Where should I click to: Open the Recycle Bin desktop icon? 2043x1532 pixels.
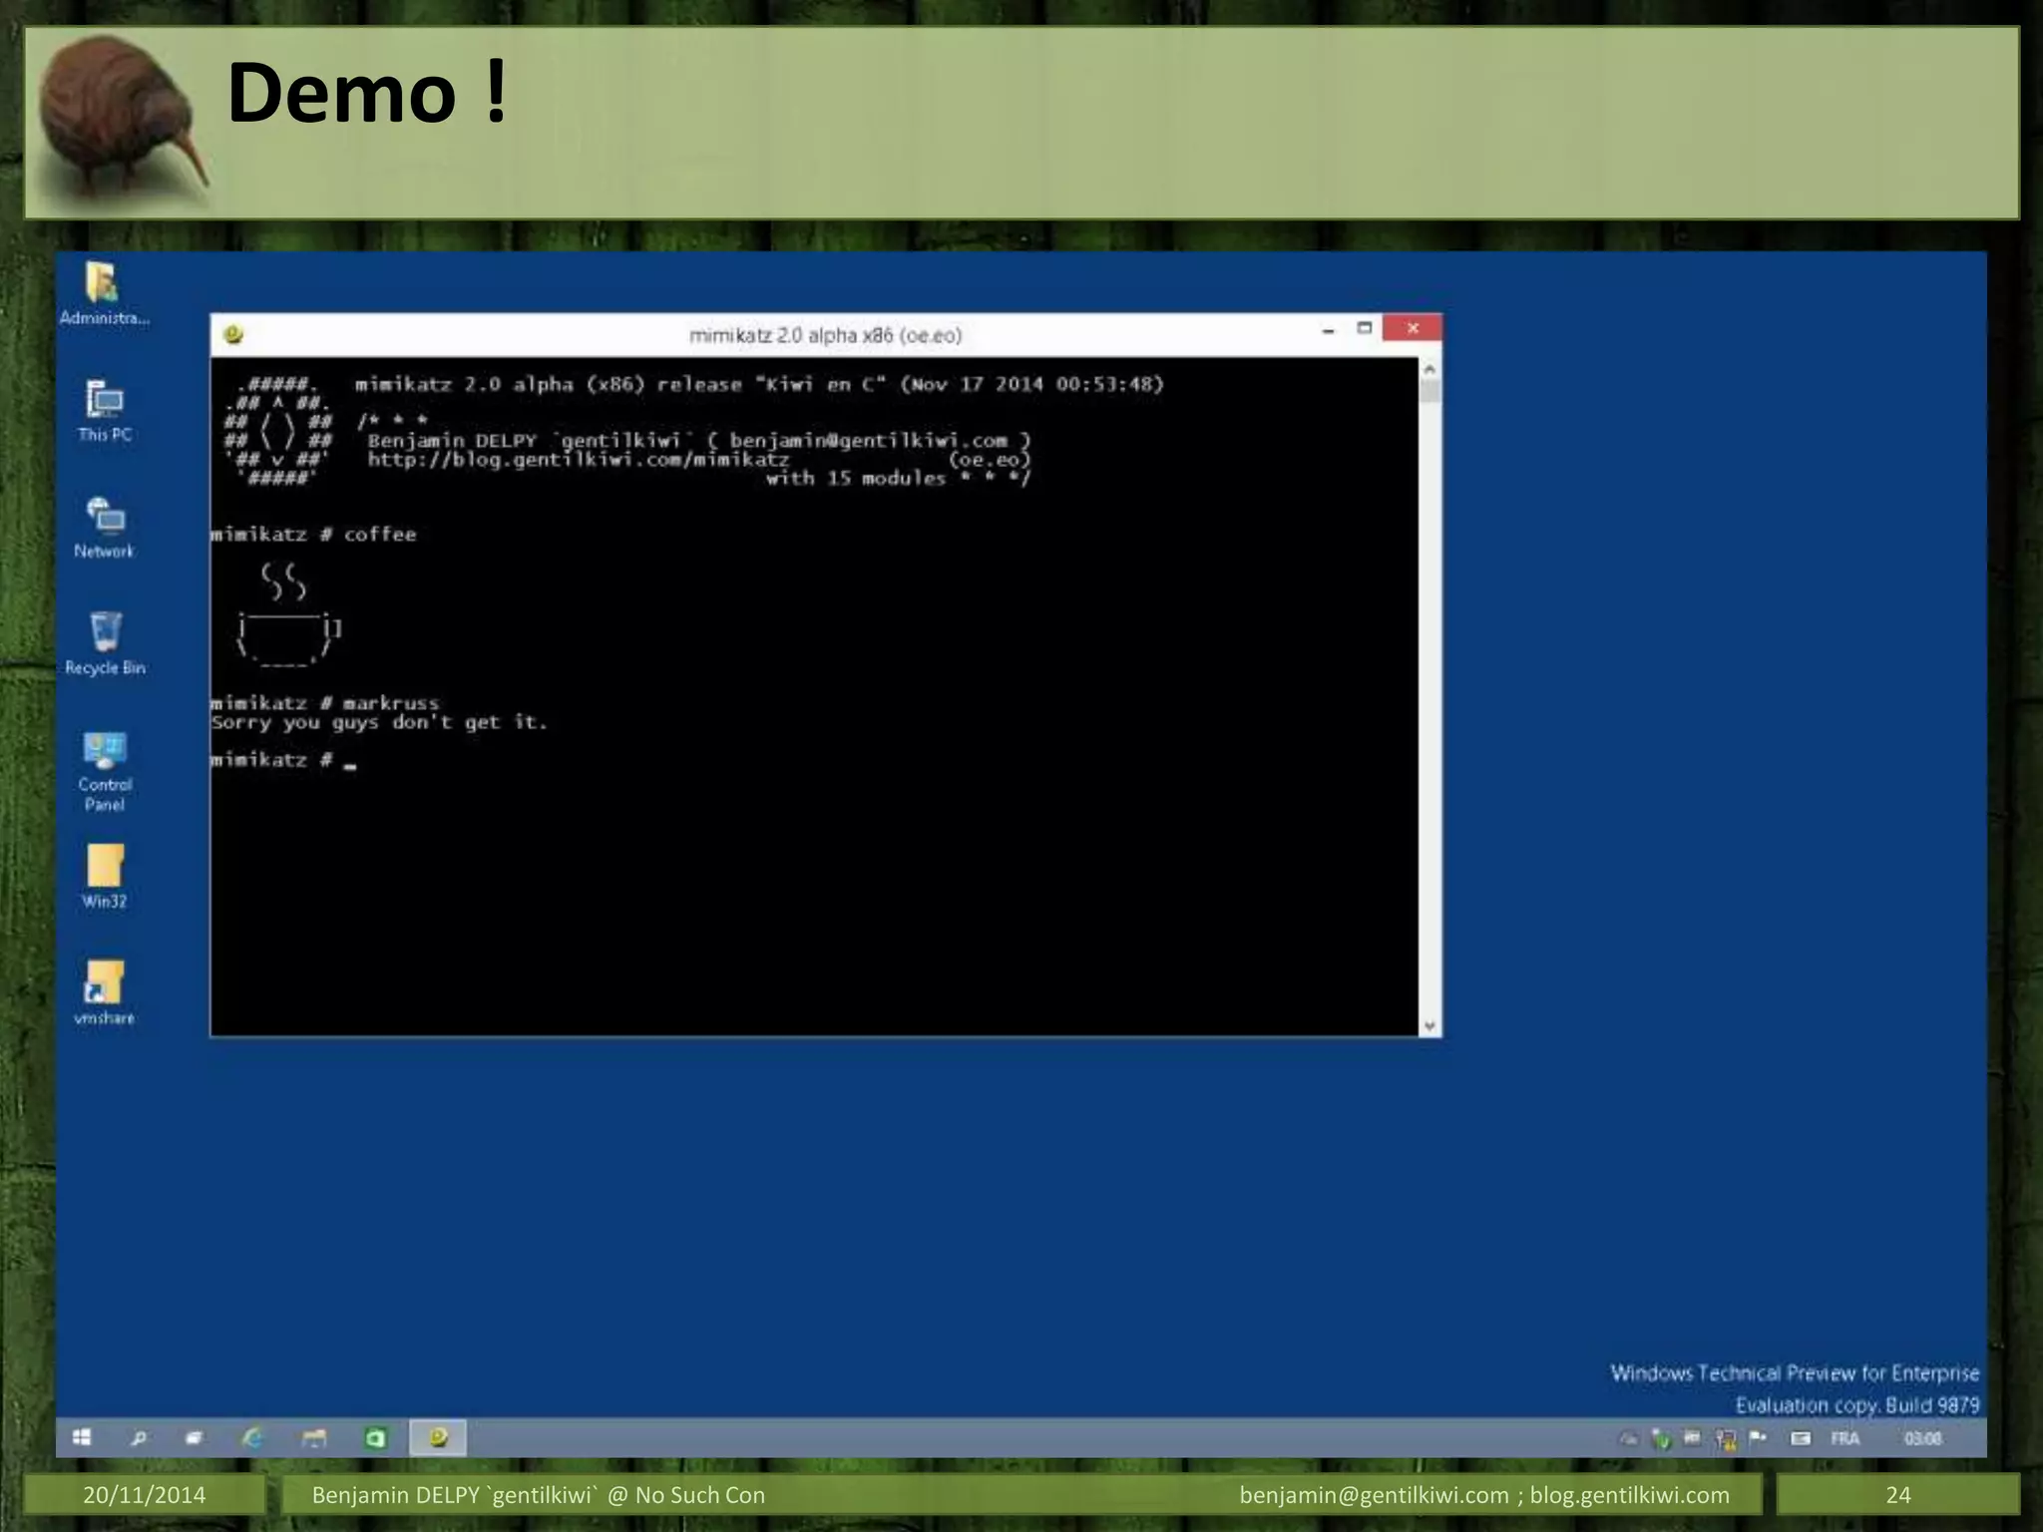click(105, 643)
